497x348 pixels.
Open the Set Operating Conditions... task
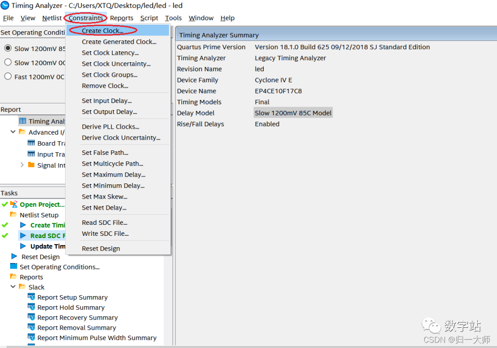59,267
